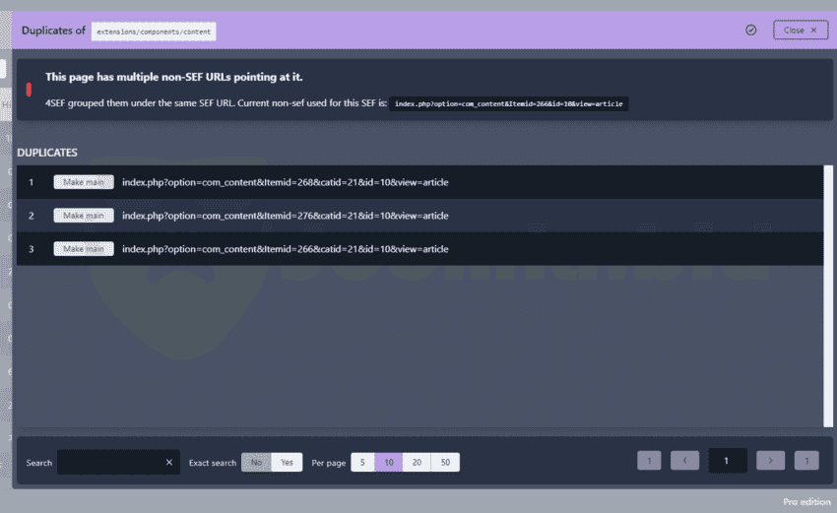Go to previous page with left chevron
Viewport: 837px width, 513px height.
[x=684, y=461]
